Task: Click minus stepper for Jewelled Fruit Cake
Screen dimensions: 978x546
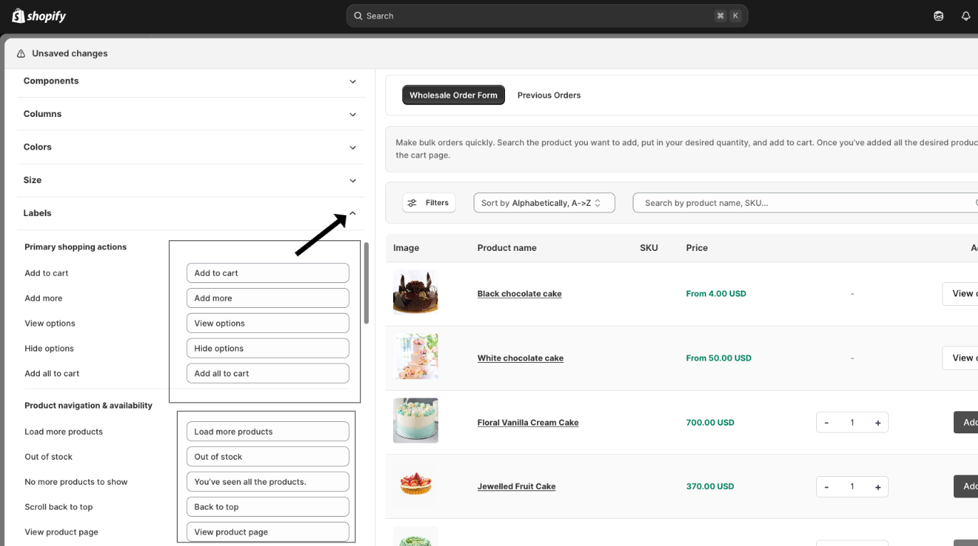Action: click(827, 487)
